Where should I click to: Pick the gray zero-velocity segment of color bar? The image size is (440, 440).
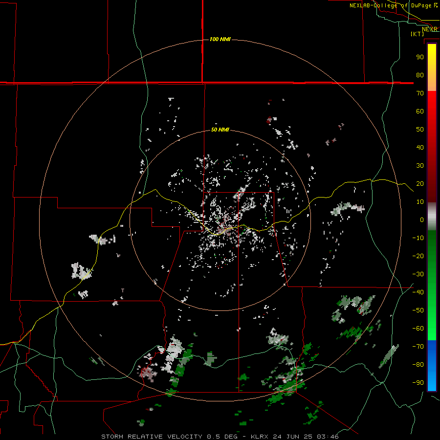click(x=432, y=217)
